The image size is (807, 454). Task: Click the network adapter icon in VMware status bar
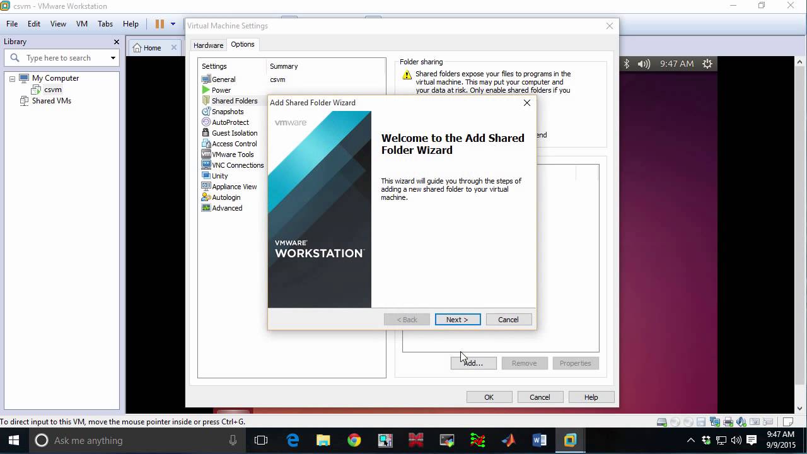click(x=715, y=422)
